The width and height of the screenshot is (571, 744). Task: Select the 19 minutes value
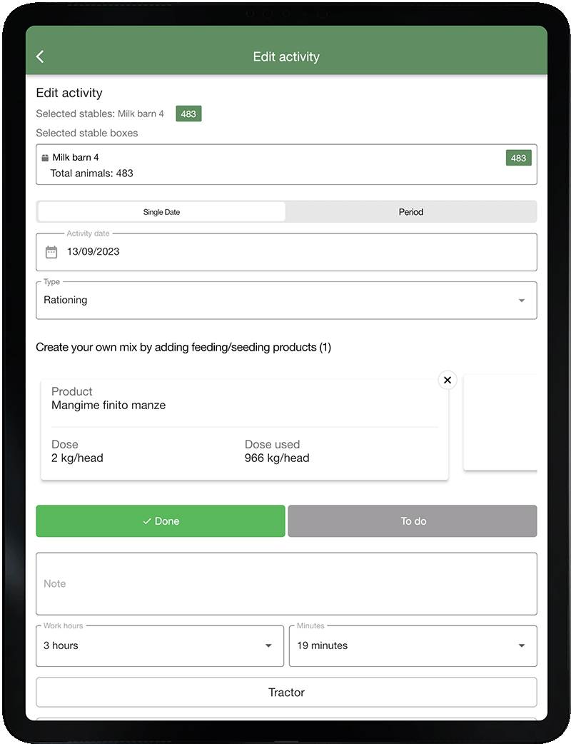322,645
